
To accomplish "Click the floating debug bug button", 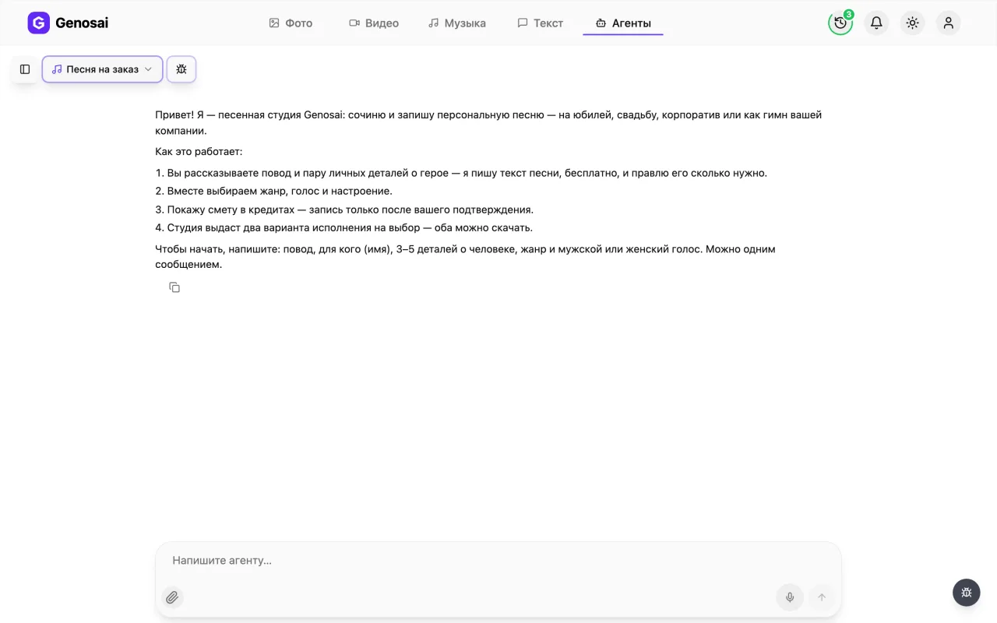I will point(966,593).
